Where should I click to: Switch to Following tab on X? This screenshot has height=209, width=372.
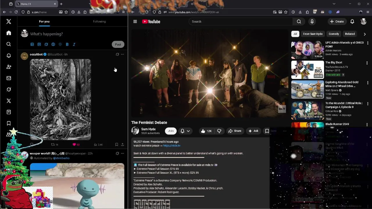99,21
